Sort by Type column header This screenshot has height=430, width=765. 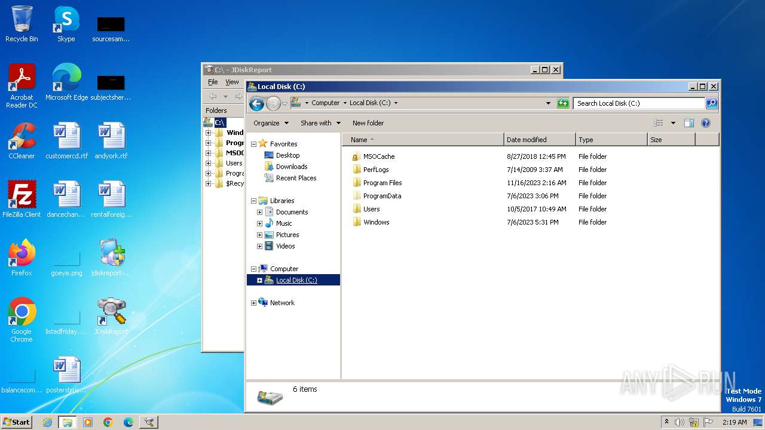tap(611, 140)
